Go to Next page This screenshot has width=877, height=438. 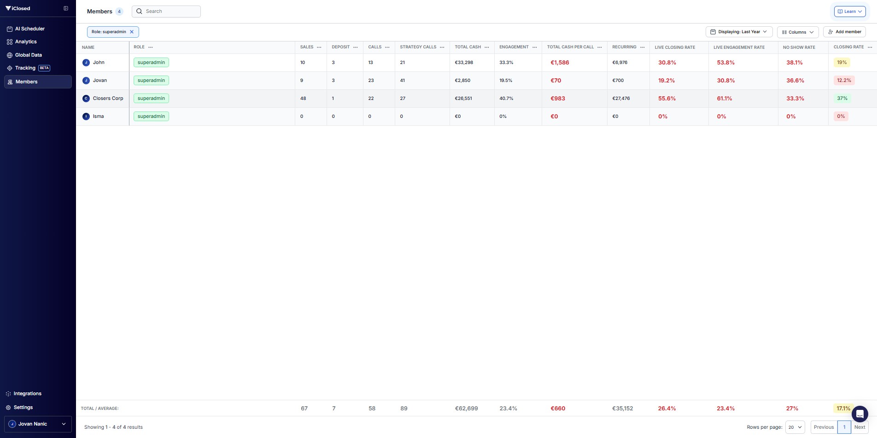[859, 427]
